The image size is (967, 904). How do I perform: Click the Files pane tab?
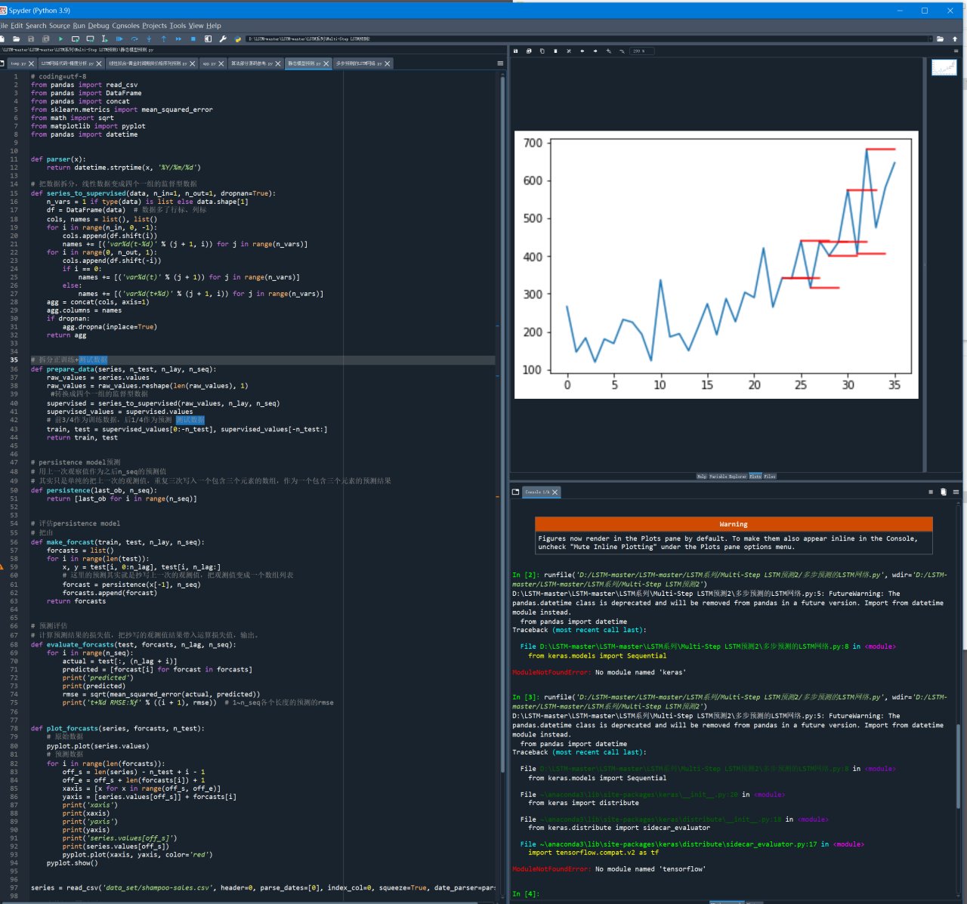coord(770,477)
